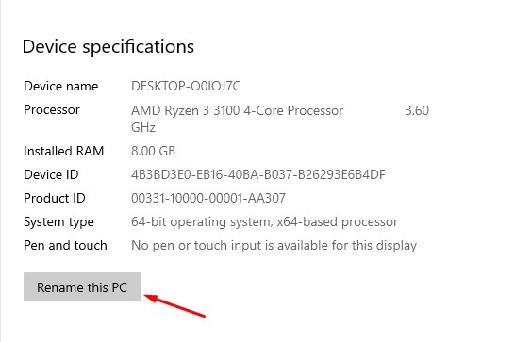Select the Device ID label
Viewport: 514px width, 342px height.
(51, 174)
